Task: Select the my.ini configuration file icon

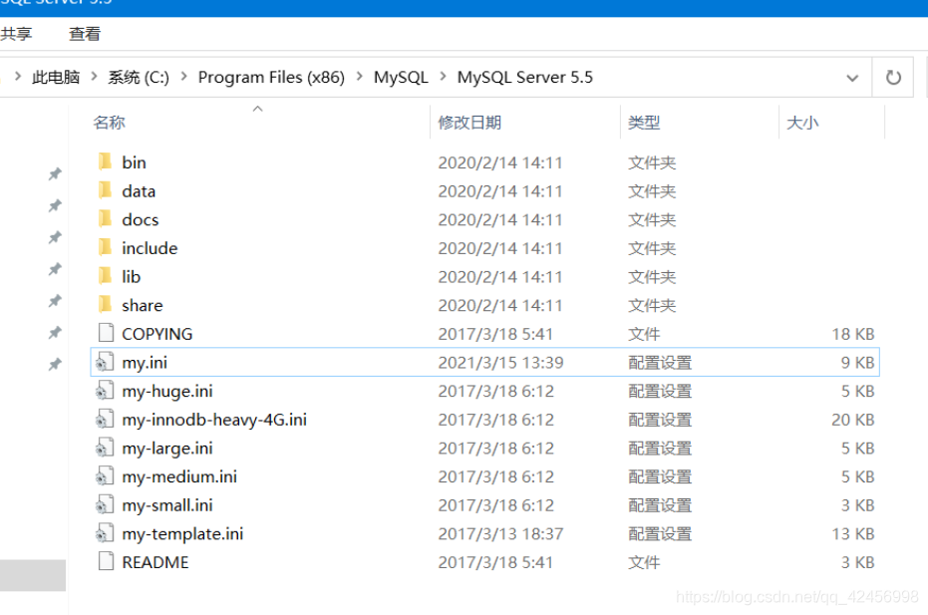Action: (106, 362)
